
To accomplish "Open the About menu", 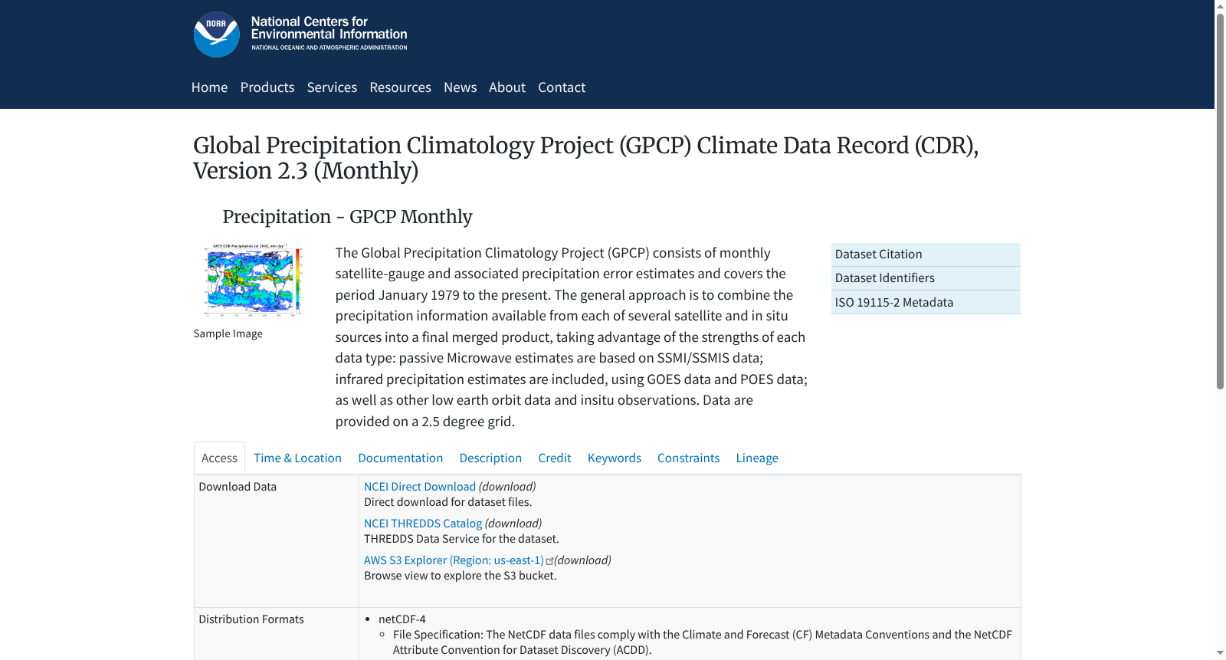I will click(x=507, y=87).
